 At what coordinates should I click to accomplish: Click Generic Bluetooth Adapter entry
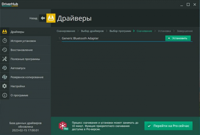tap(80, 38)
